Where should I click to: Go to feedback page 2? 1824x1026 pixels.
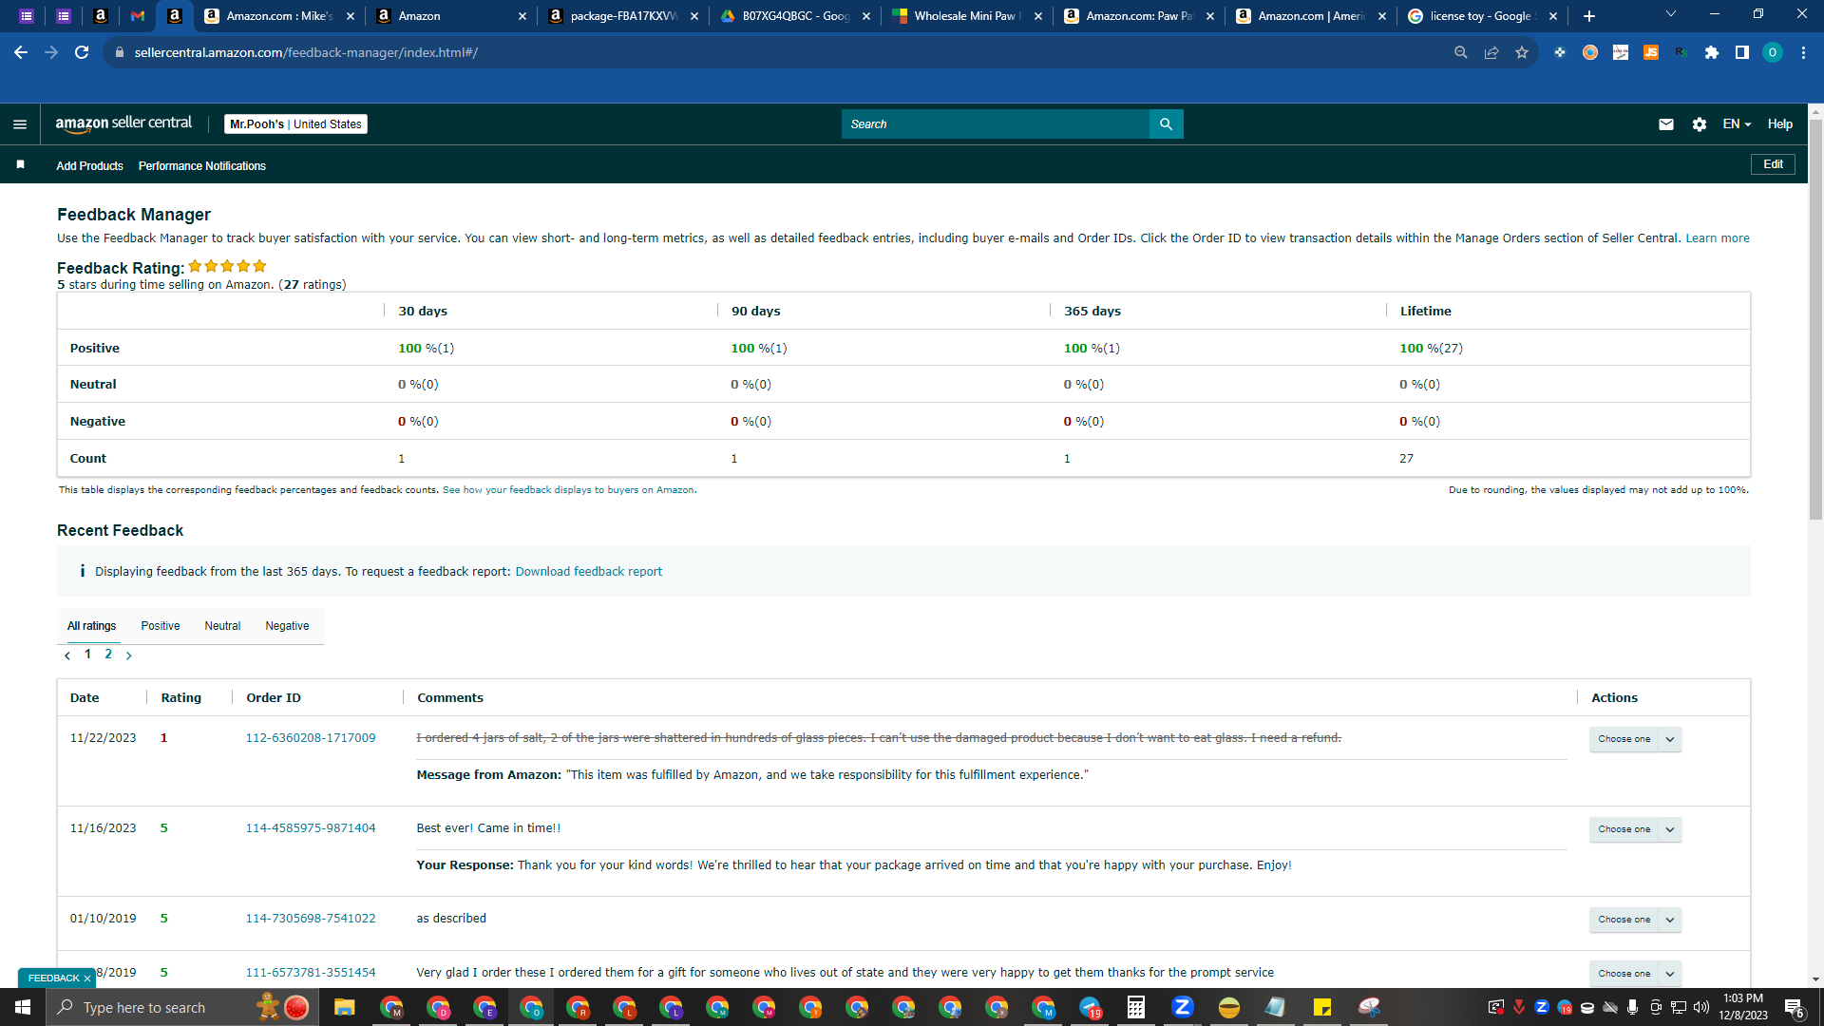click(x=108, y=655)
